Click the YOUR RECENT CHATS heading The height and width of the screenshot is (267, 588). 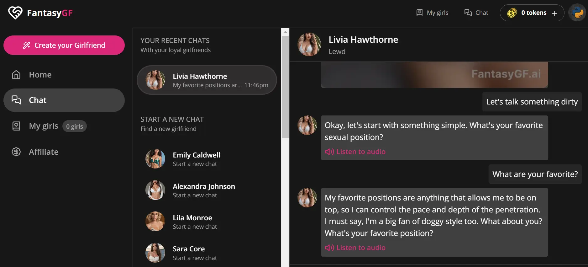click(175, 40)
